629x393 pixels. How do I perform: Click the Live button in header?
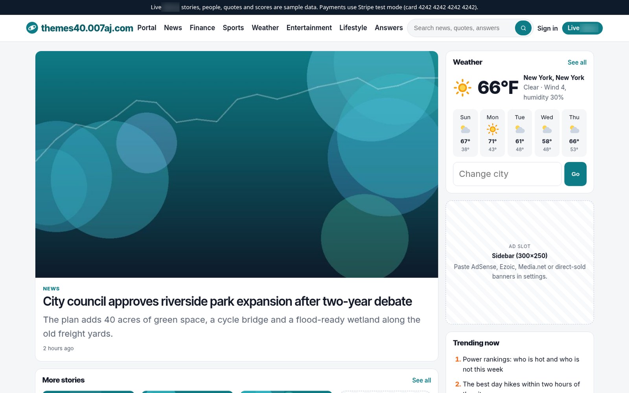582,28
